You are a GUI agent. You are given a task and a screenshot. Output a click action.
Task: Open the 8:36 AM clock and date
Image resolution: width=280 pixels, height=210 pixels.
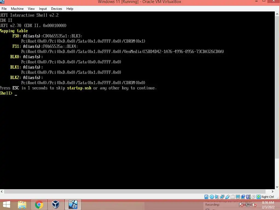point(268,205)
